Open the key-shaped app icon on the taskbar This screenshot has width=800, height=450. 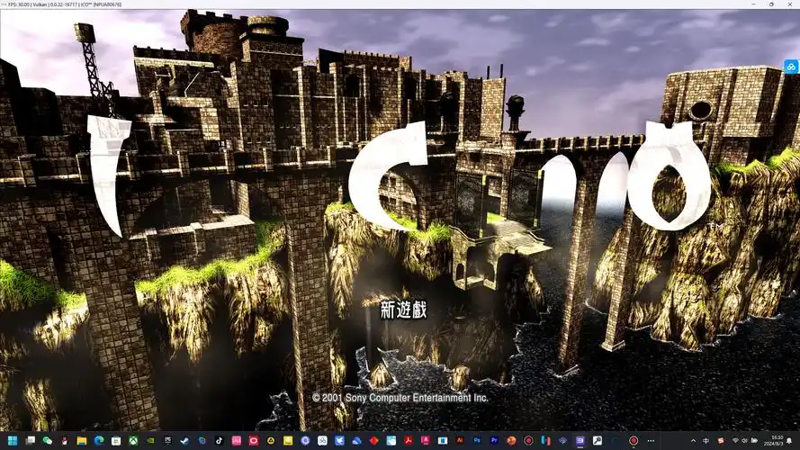point(598,440)
